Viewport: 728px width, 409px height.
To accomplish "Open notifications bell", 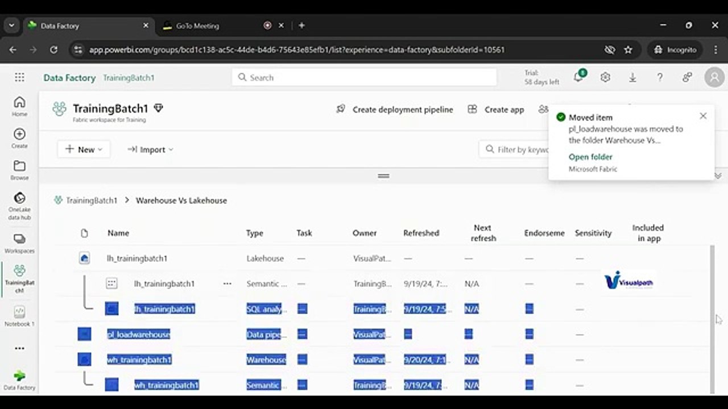I will coord(578,77).
